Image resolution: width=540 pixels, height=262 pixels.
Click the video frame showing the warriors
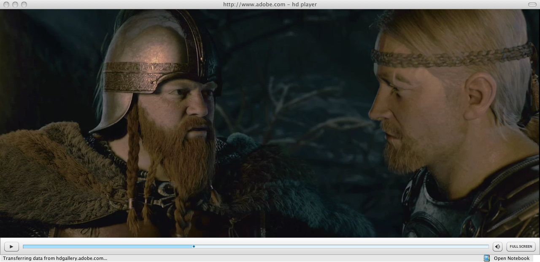coord(270,123)
